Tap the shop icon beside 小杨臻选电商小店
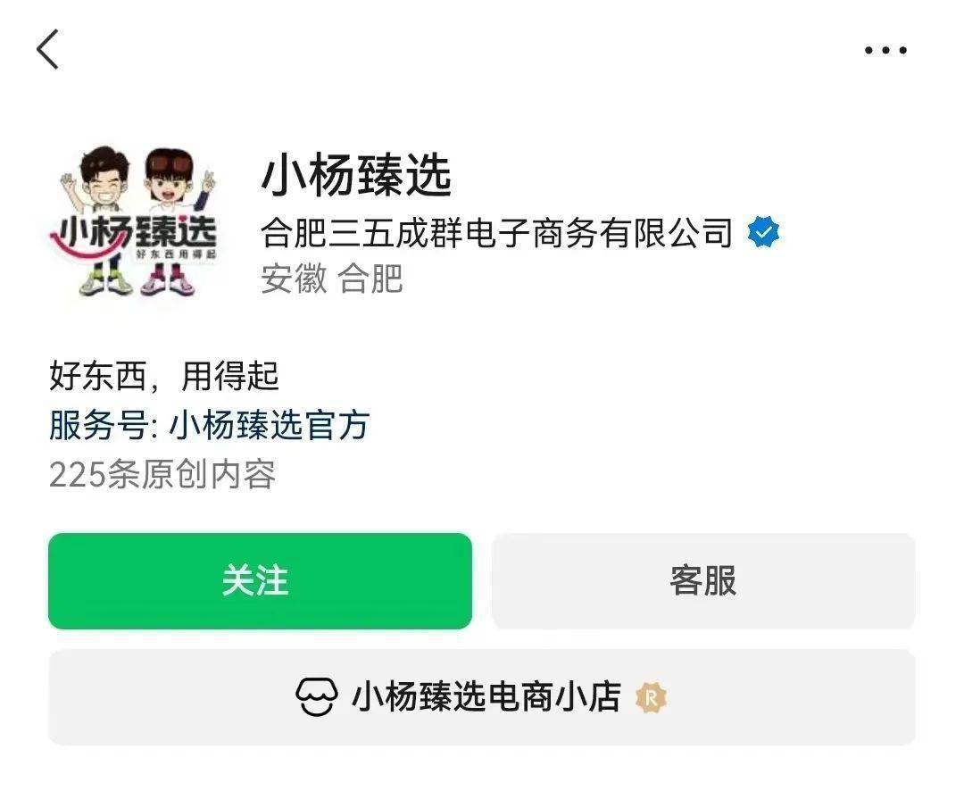 [x=317, y=697]
